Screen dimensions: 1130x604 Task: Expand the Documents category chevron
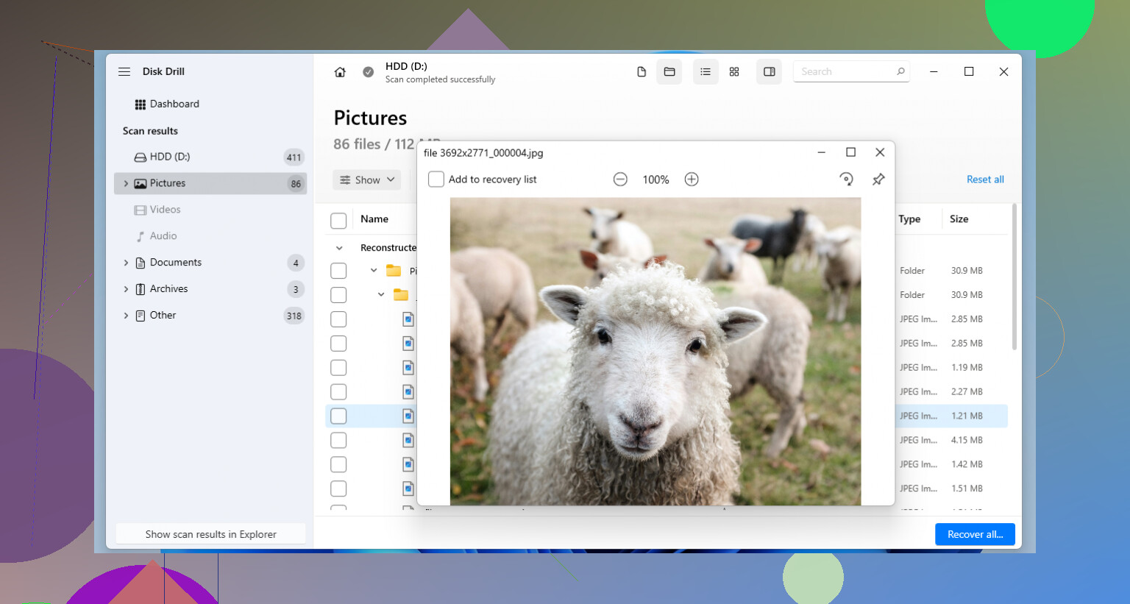(x=126, y=263)
